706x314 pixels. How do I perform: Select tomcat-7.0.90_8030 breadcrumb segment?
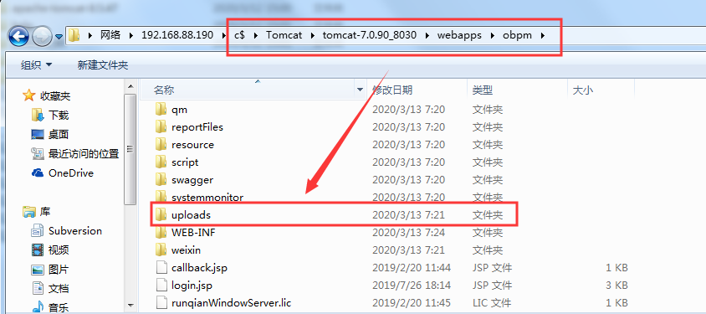[369, 35]
